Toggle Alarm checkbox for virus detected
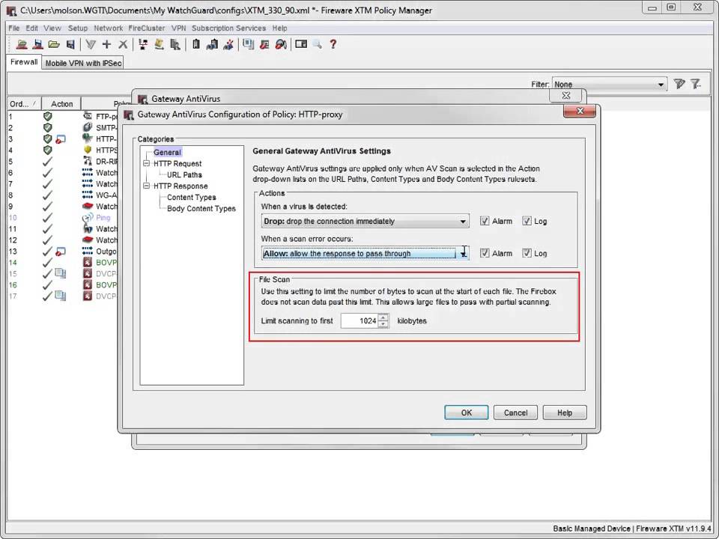 (x=485, y=221)
